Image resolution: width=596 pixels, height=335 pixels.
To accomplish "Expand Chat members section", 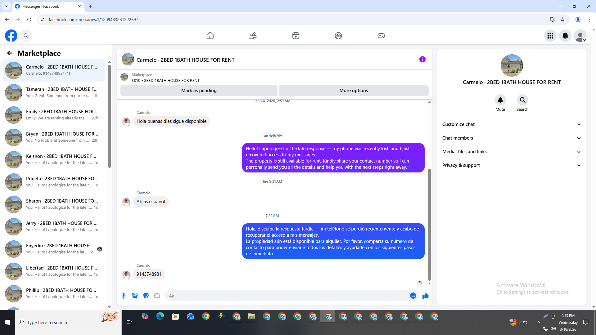I will coord(511,138).
